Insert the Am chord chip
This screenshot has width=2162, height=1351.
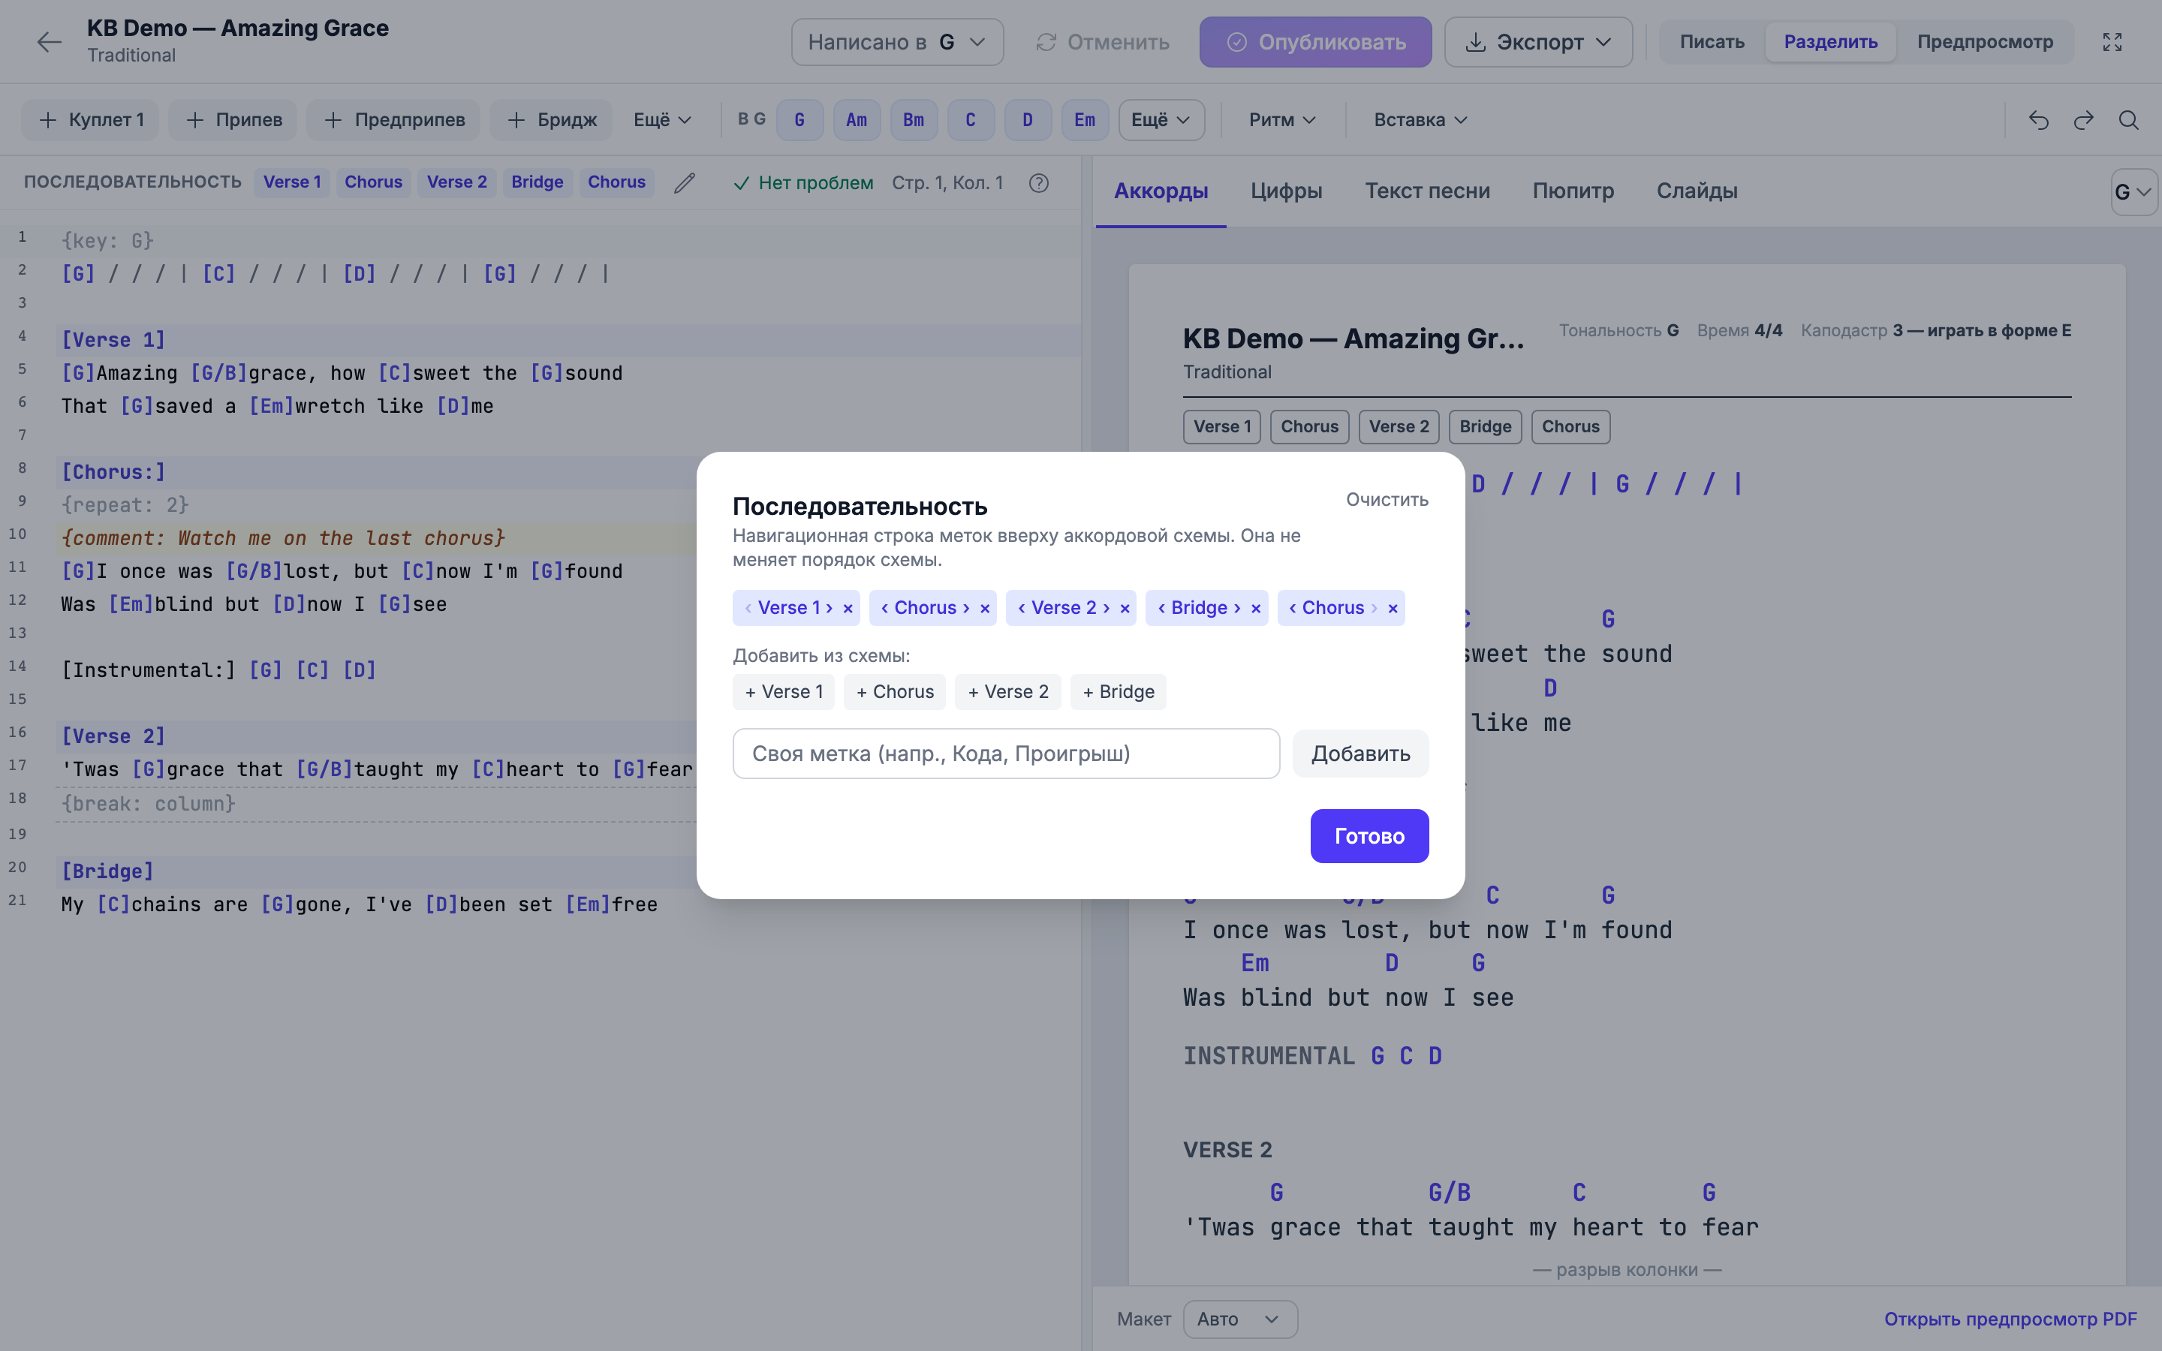point(856,120)
